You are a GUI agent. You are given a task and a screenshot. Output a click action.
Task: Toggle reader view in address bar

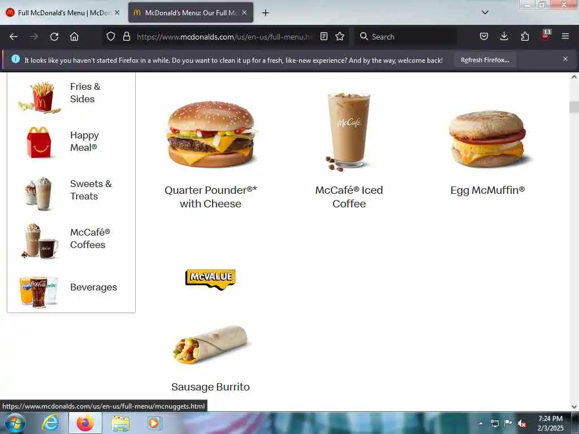[x=324, y=37]
